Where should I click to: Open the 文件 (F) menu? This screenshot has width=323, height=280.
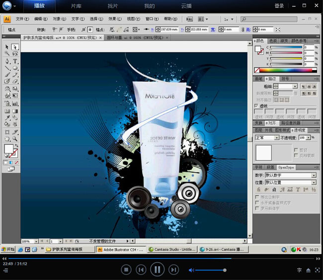[22, 19]
